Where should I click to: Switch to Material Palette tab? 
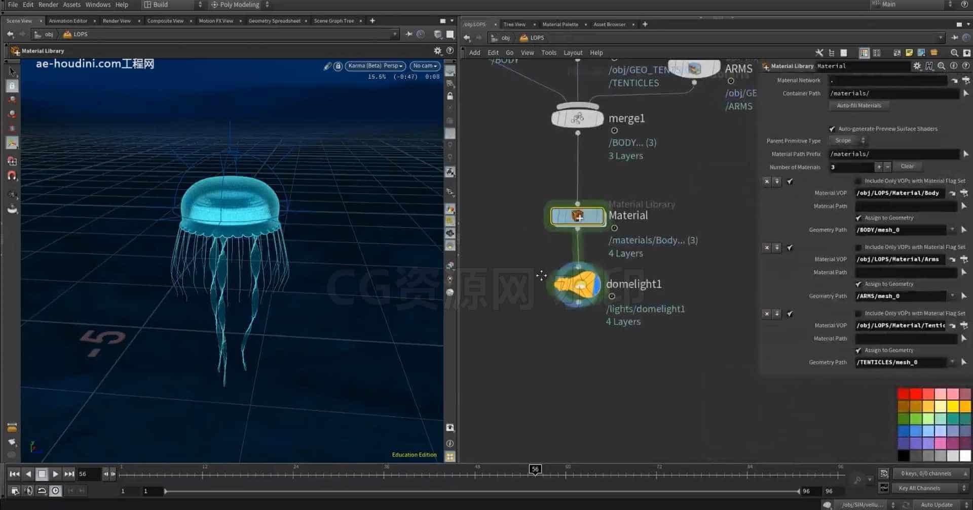(560, 24)
